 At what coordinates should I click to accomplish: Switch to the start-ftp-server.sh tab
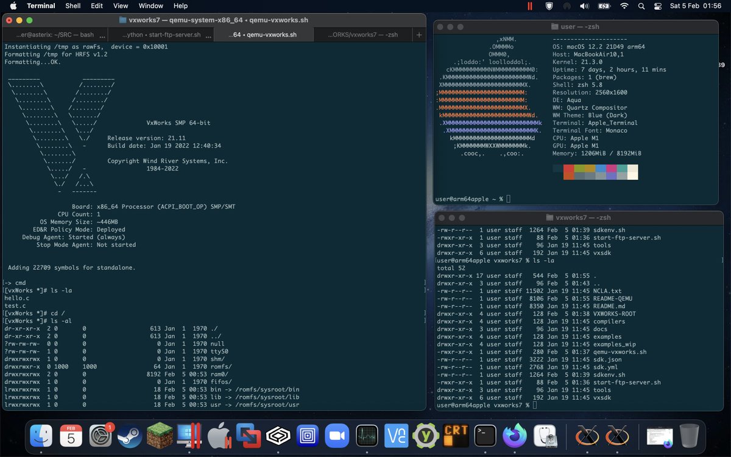162,35
